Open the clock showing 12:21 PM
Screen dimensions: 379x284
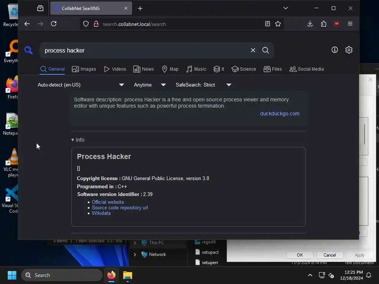(x=352, y=275)
